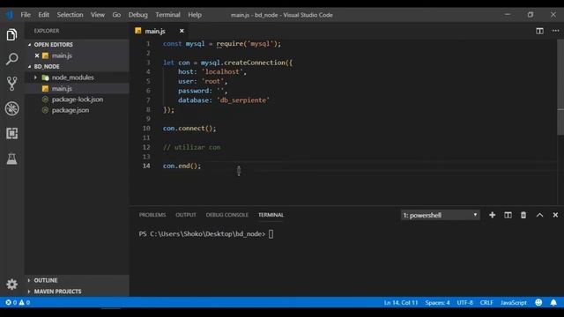Open the editor More Actions menu
Viewport: 564px width, 317px height.
point(555,31)
